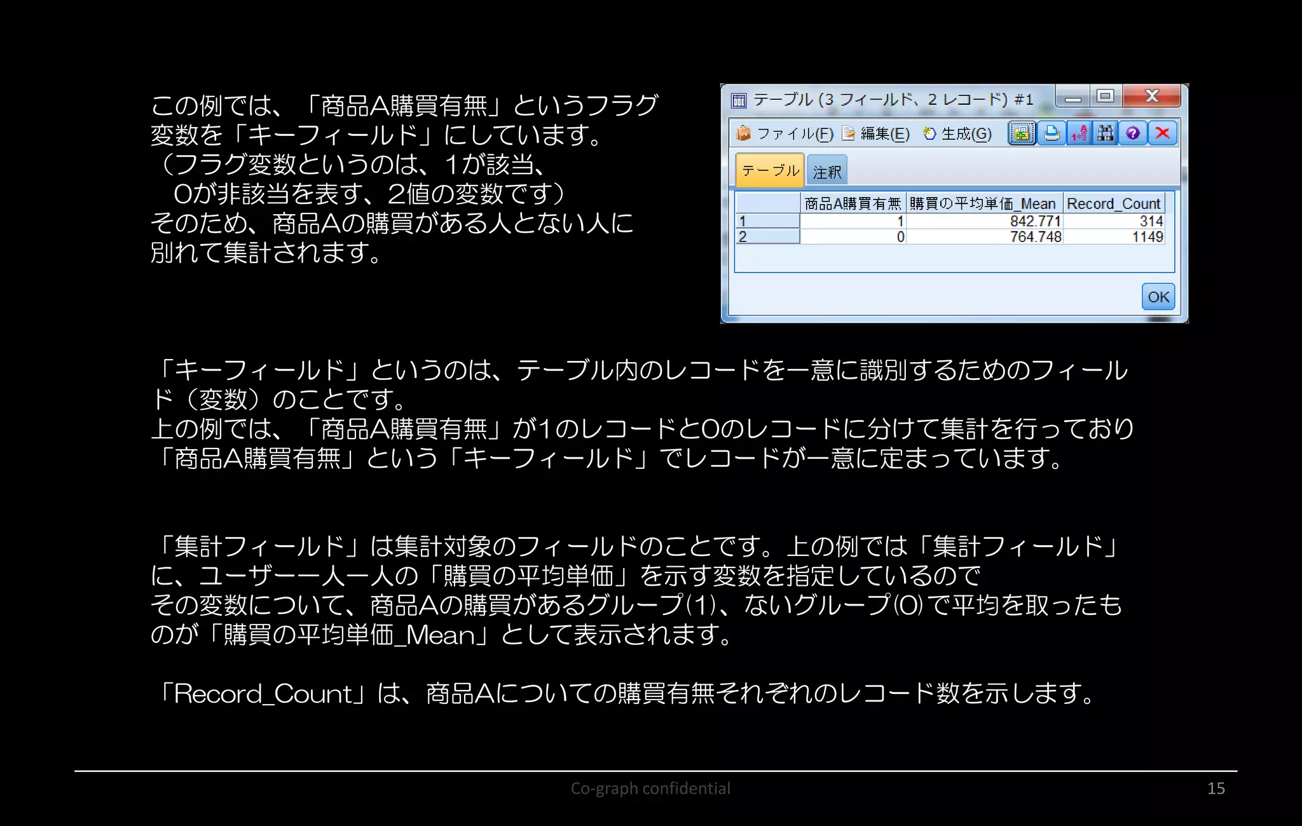Click the 314 cell
Viewport: 1302px width, 826px height.
point(1114,220)
